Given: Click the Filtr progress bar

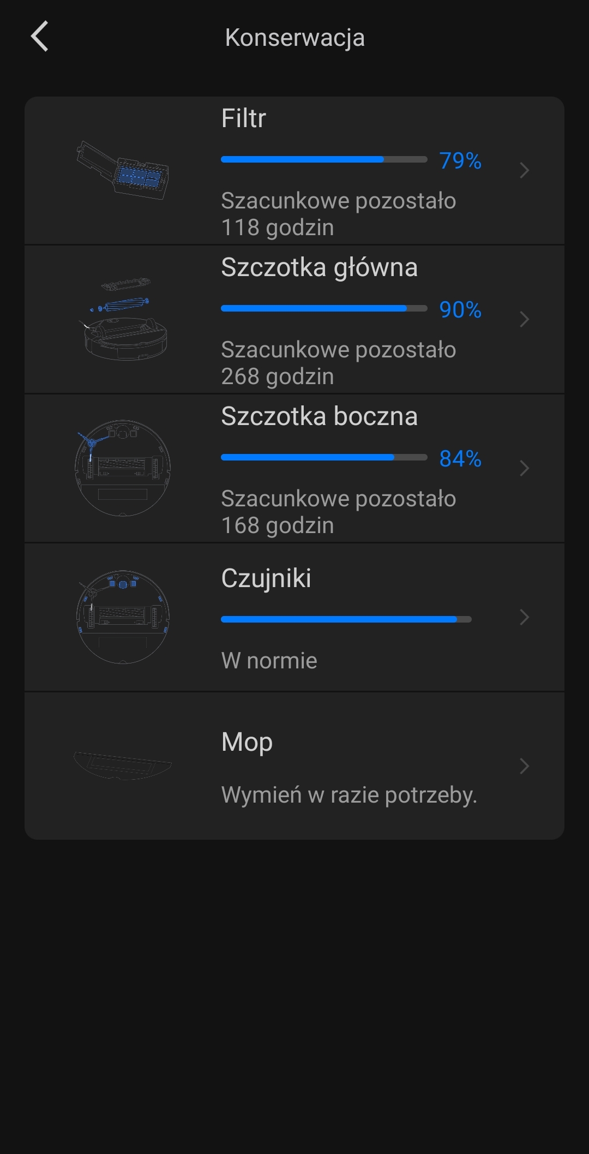Looking at the screenshot, I should pos(324,159).
